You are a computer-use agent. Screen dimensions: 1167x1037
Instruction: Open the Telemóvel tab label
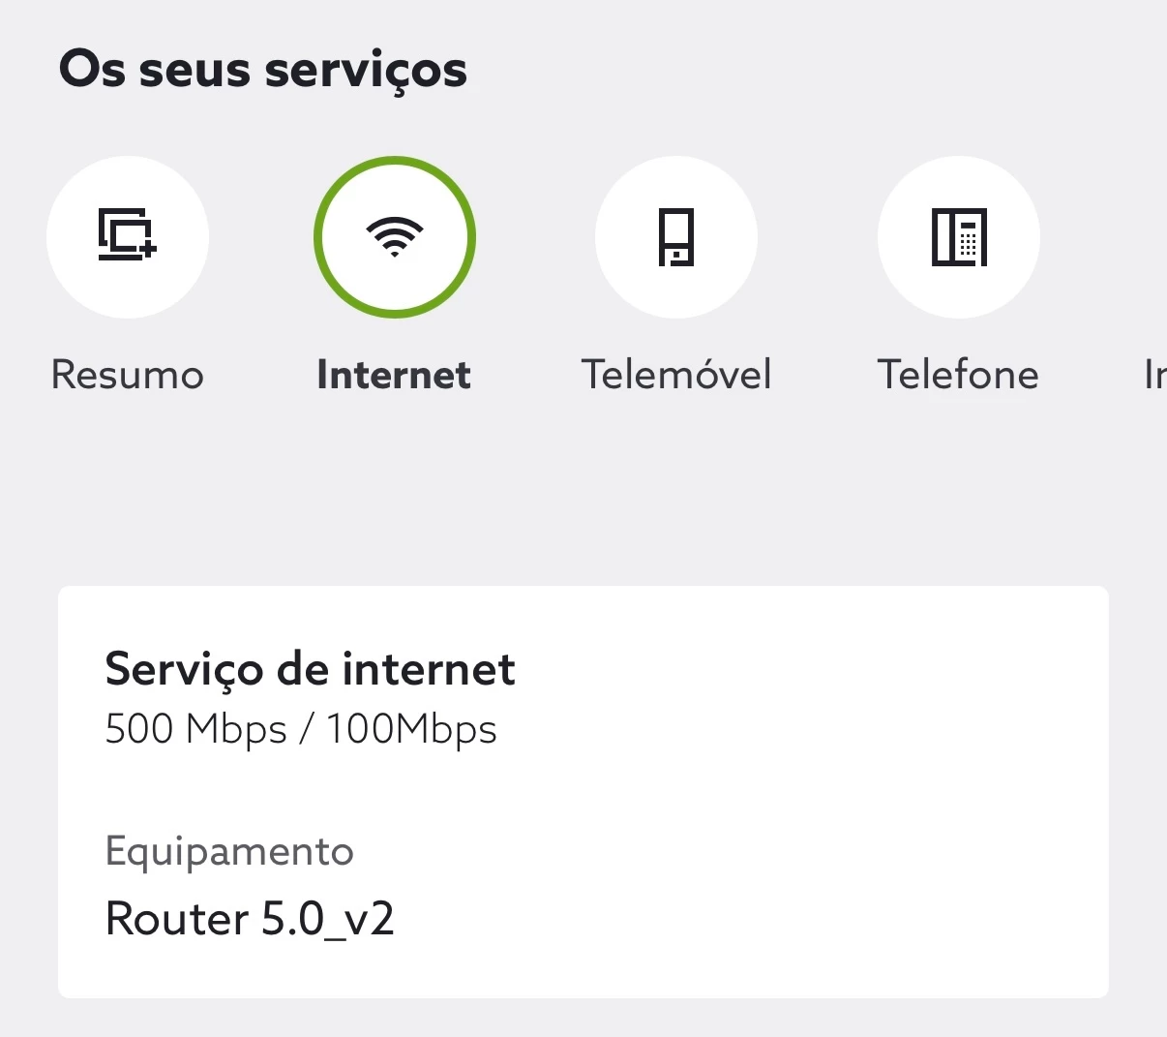point(676,375)
